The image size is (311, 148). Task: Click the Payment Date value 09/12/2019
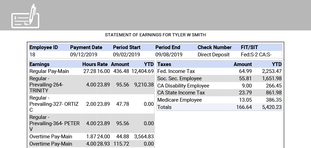[x=84, y=55]
